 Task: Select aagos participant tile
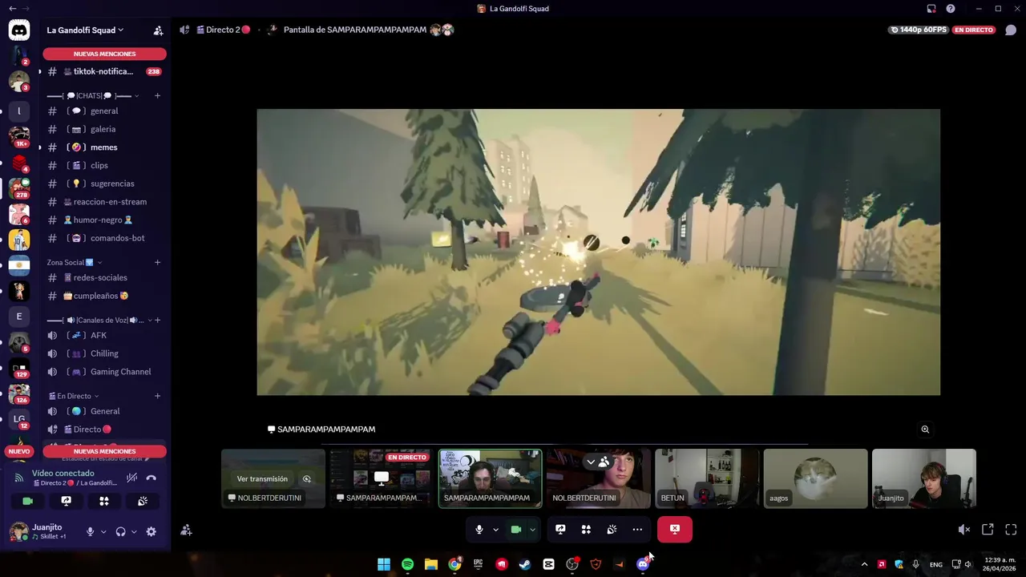coord(815,478)
